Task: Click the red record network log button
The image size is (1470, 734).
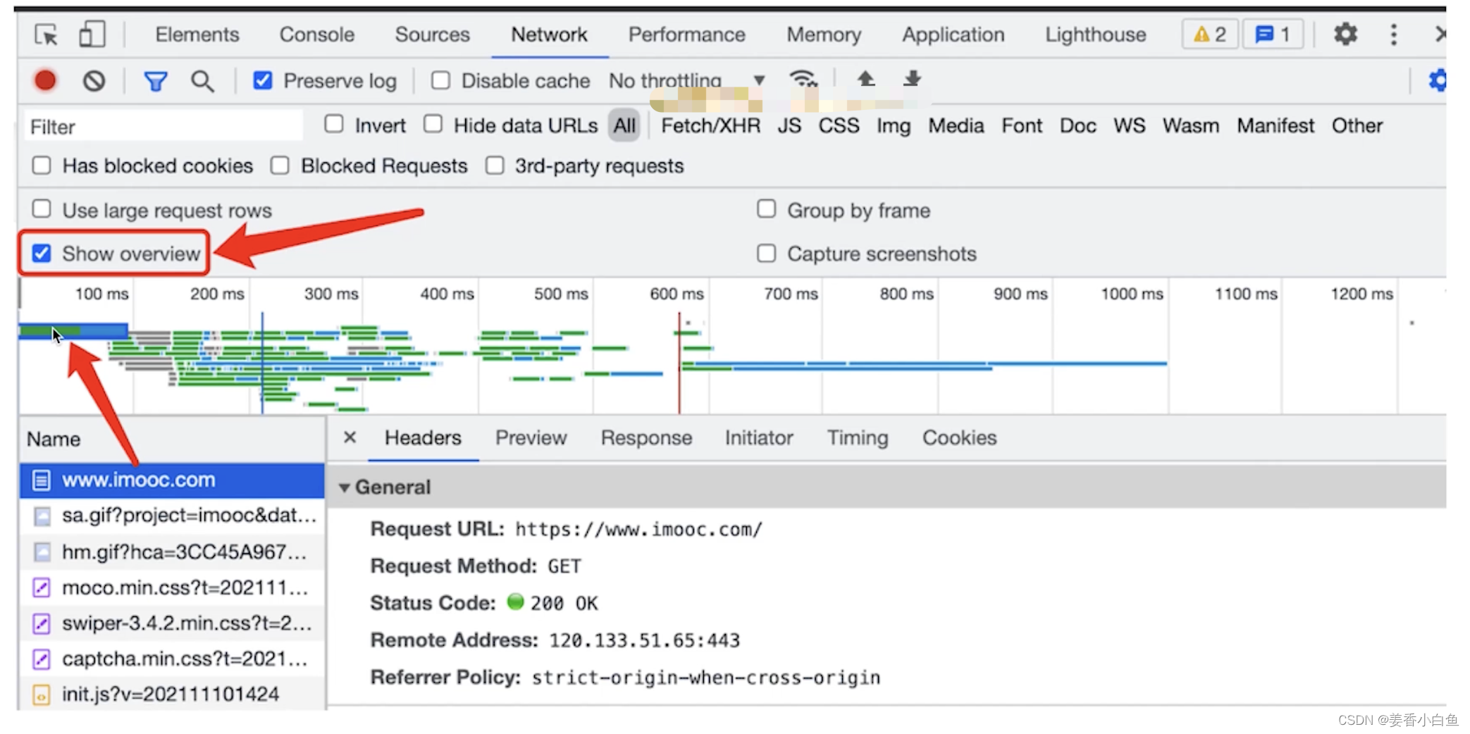Action: tap(45, 81)
